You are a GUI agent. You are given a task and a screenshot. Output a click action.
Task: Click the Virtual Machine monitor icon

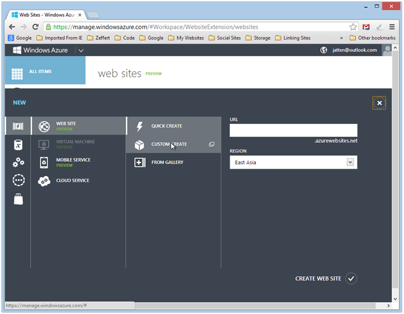[44, 144]
